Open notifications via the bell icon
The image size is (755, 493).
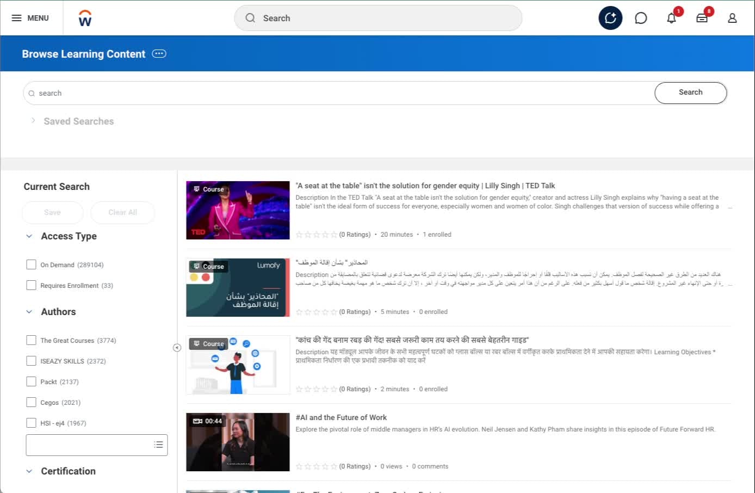[671, 18]
